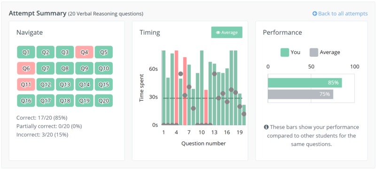This screenshot has height=169, width=376.
Task: Click the eye icon in Average button
Action: 218,32
